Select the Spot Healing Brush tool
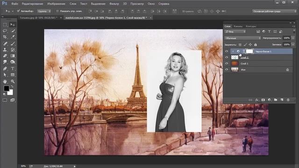This screenshot has width=299, height=168. [x=5, y=43]
